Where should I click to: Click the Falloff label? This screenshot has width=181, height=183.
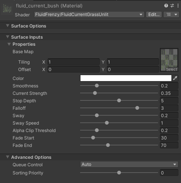pyautogui.click(x=19, y=108)
